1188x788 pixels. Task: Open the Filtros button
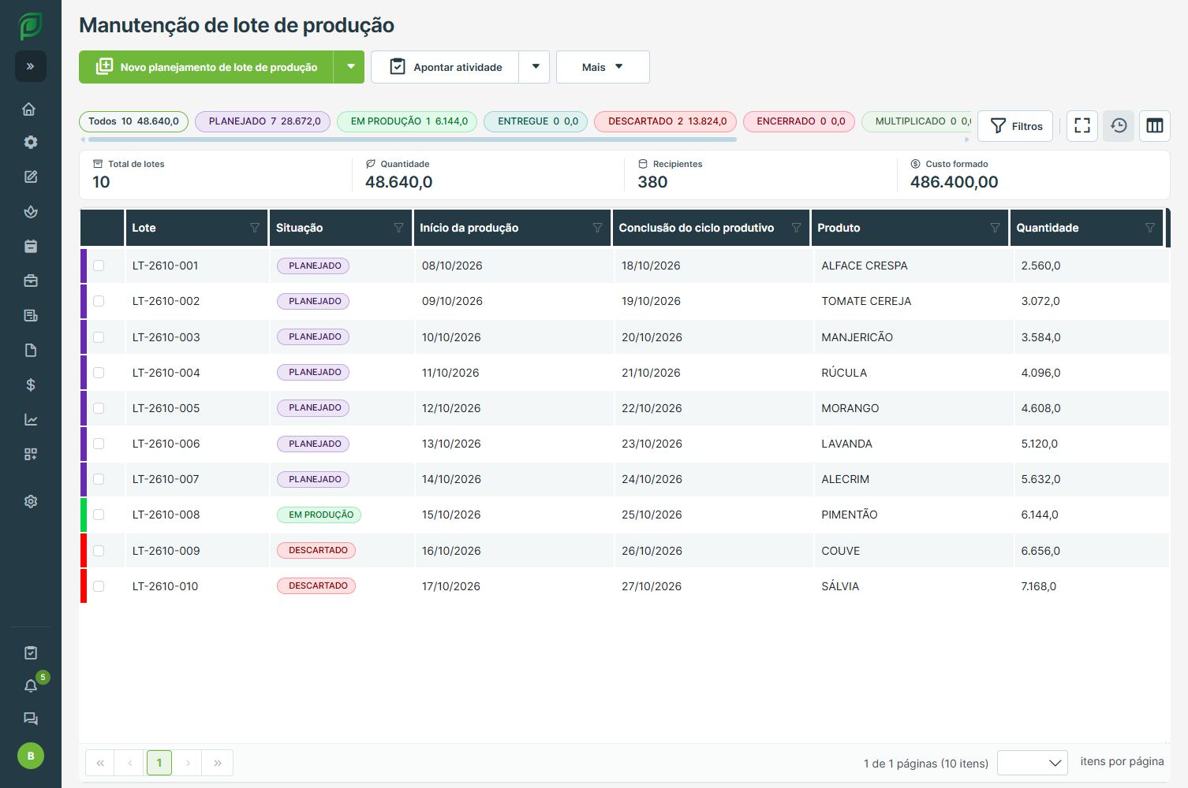point(1015,126)
